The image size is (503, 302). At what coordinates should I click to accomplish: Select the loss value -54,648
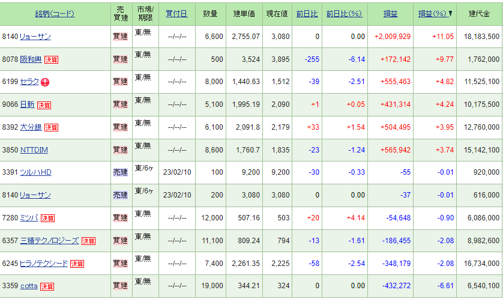coord(399,218)
